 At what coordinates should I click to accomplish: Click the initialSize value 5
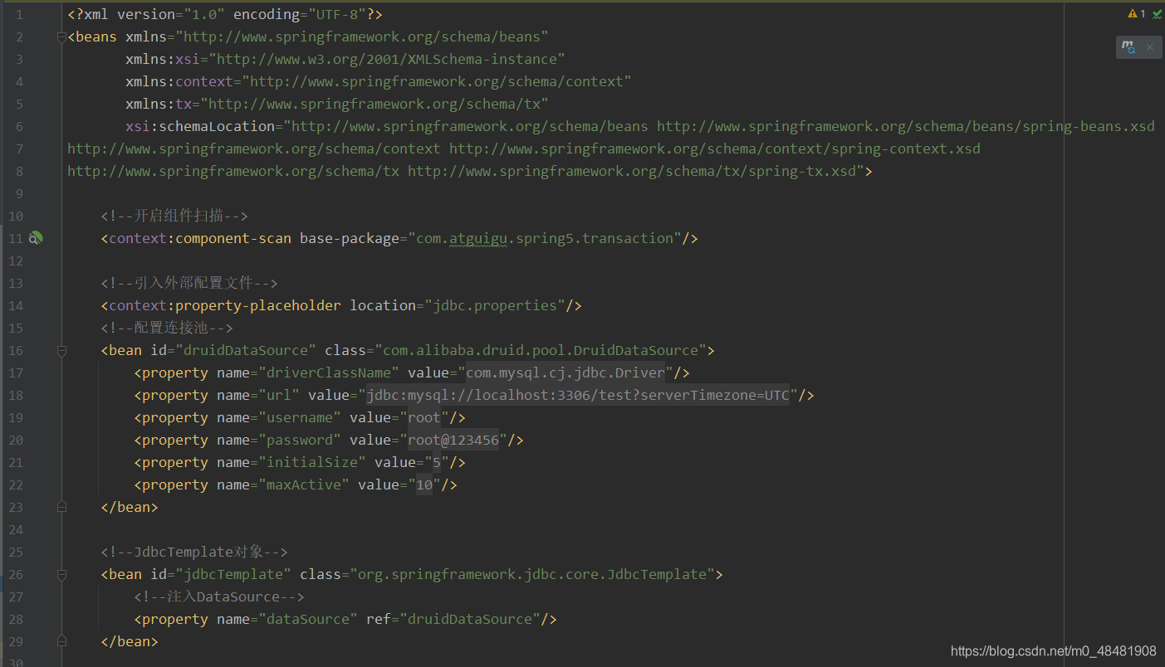coord(437,462)
